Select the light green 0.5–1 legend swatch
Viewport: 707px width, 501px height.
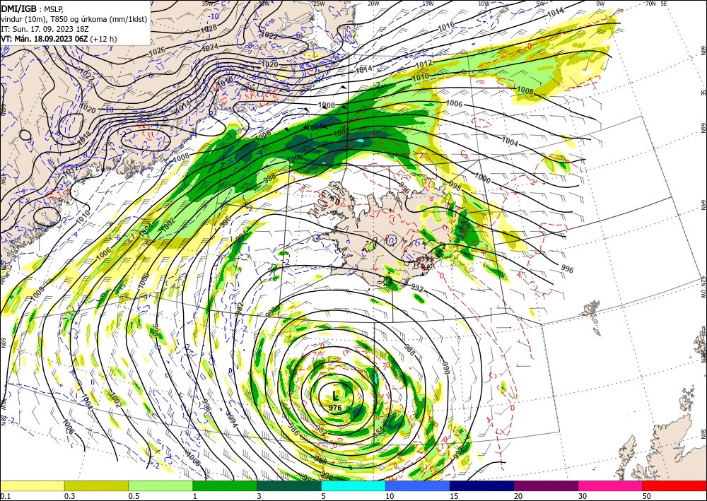pos(160,485)
